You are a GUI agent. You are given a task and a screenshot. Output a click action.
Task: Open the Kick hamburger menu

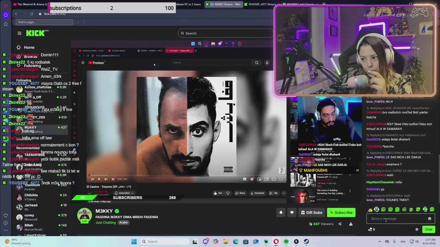click(20, 33)
